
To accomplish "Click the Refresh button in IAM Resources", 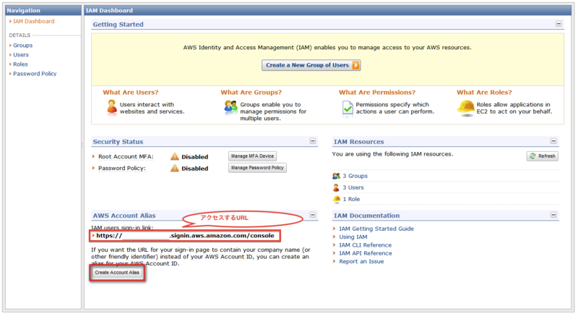I will point(543,156).
